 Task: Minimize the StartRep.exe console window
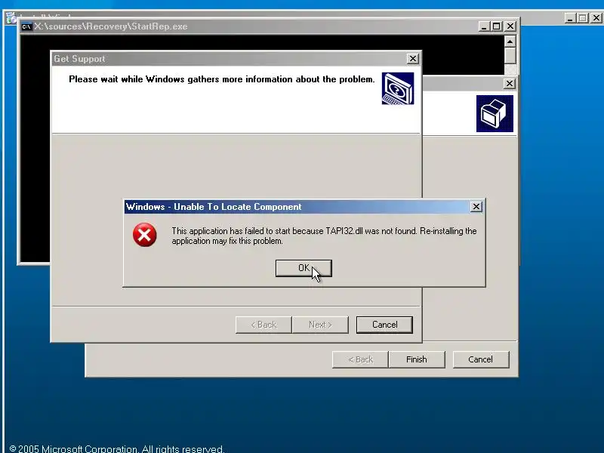pyautogui.click(x=484, y=26)
